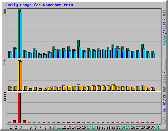The height and width of the screenshot is (131, 168).
Task: Click day 17 on the x-axis
Action: pyautogui.click(x=89, y=127)
